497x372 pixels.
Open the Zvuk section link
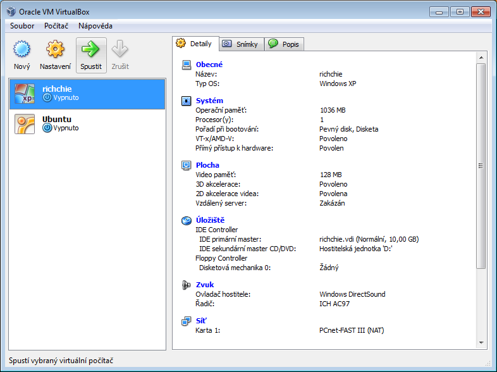[205, 285]
